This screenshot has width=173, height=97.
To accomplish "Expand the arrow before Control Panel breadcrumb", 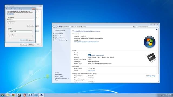I will tap(61, 27).
